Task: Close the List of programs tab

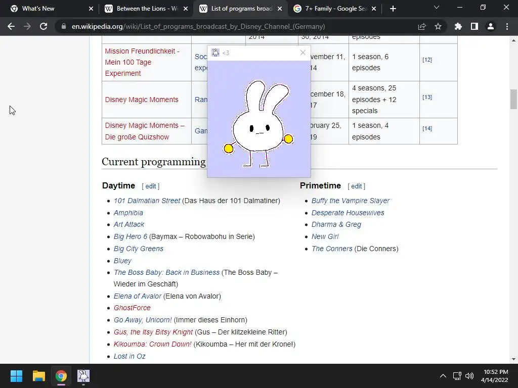Action: (x=280, y=9)
